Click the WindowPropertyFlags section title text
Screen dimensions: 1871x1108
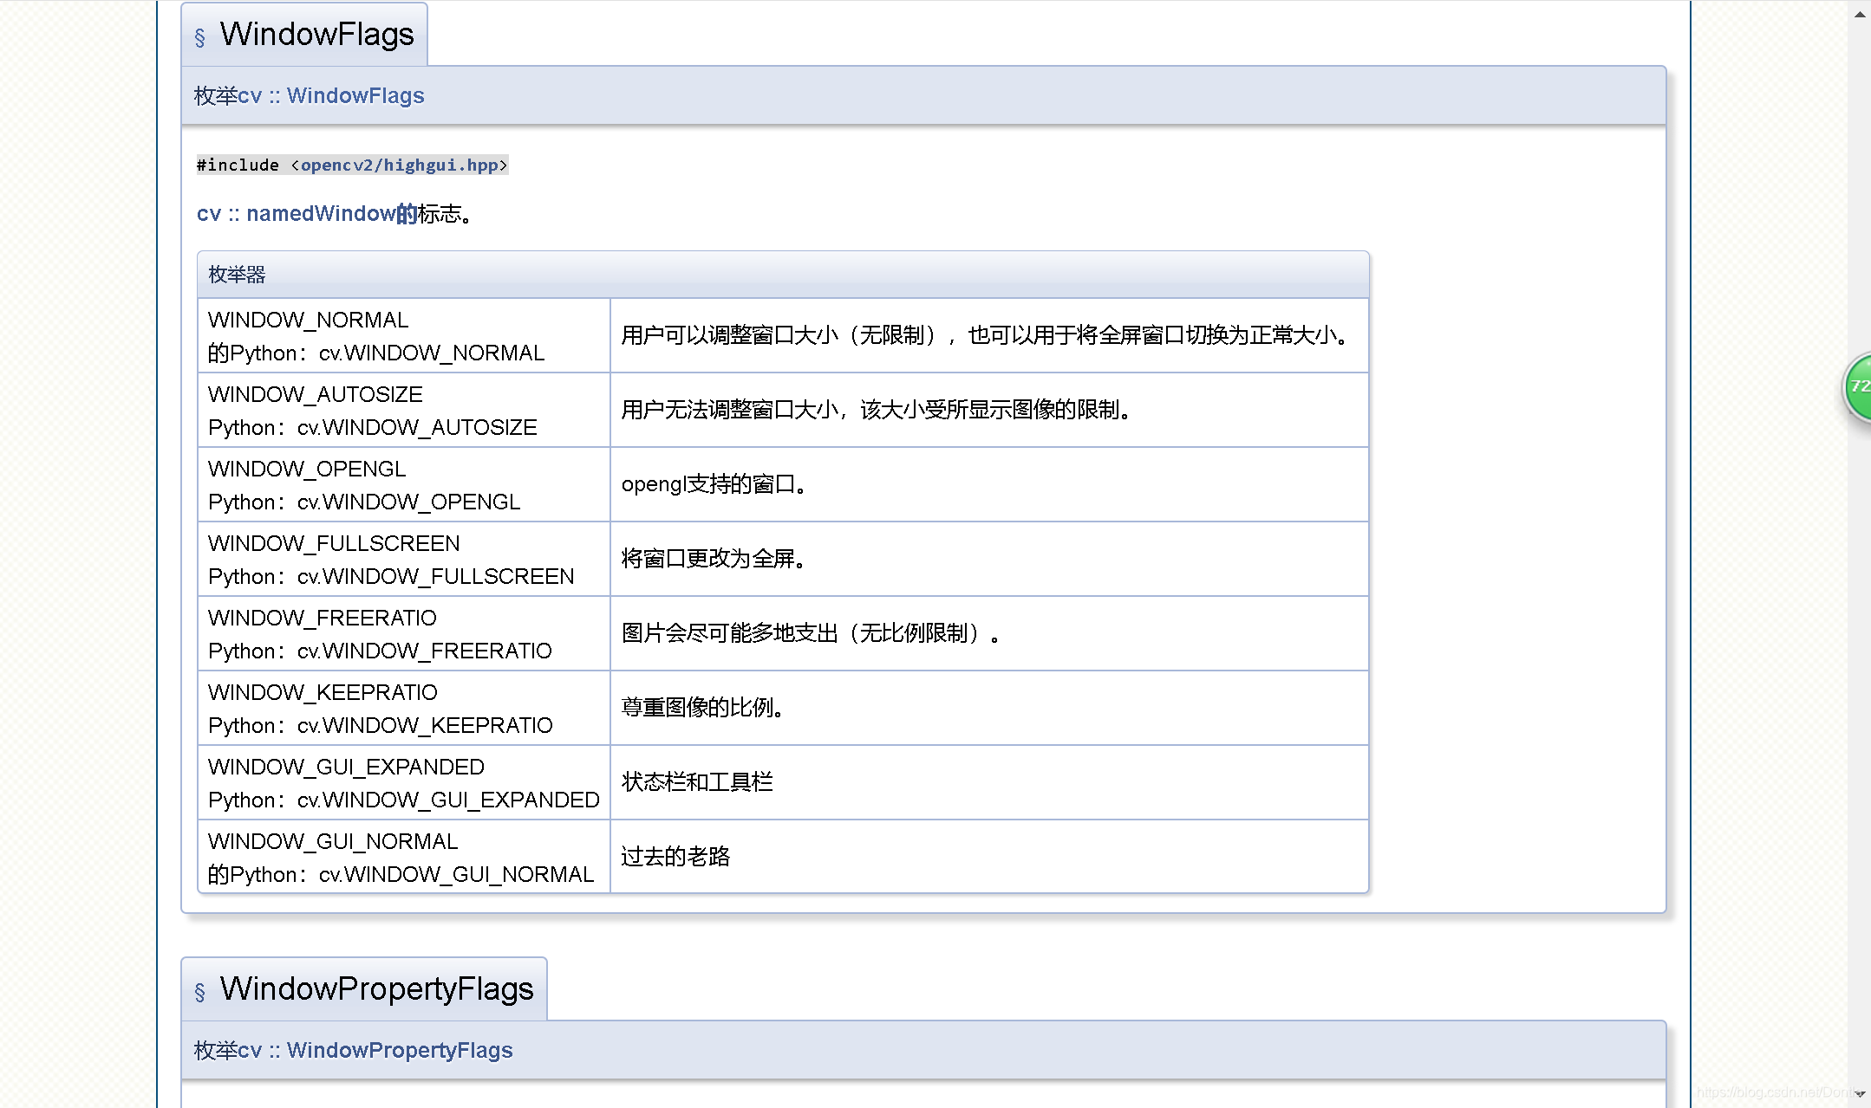click(377, 988)
